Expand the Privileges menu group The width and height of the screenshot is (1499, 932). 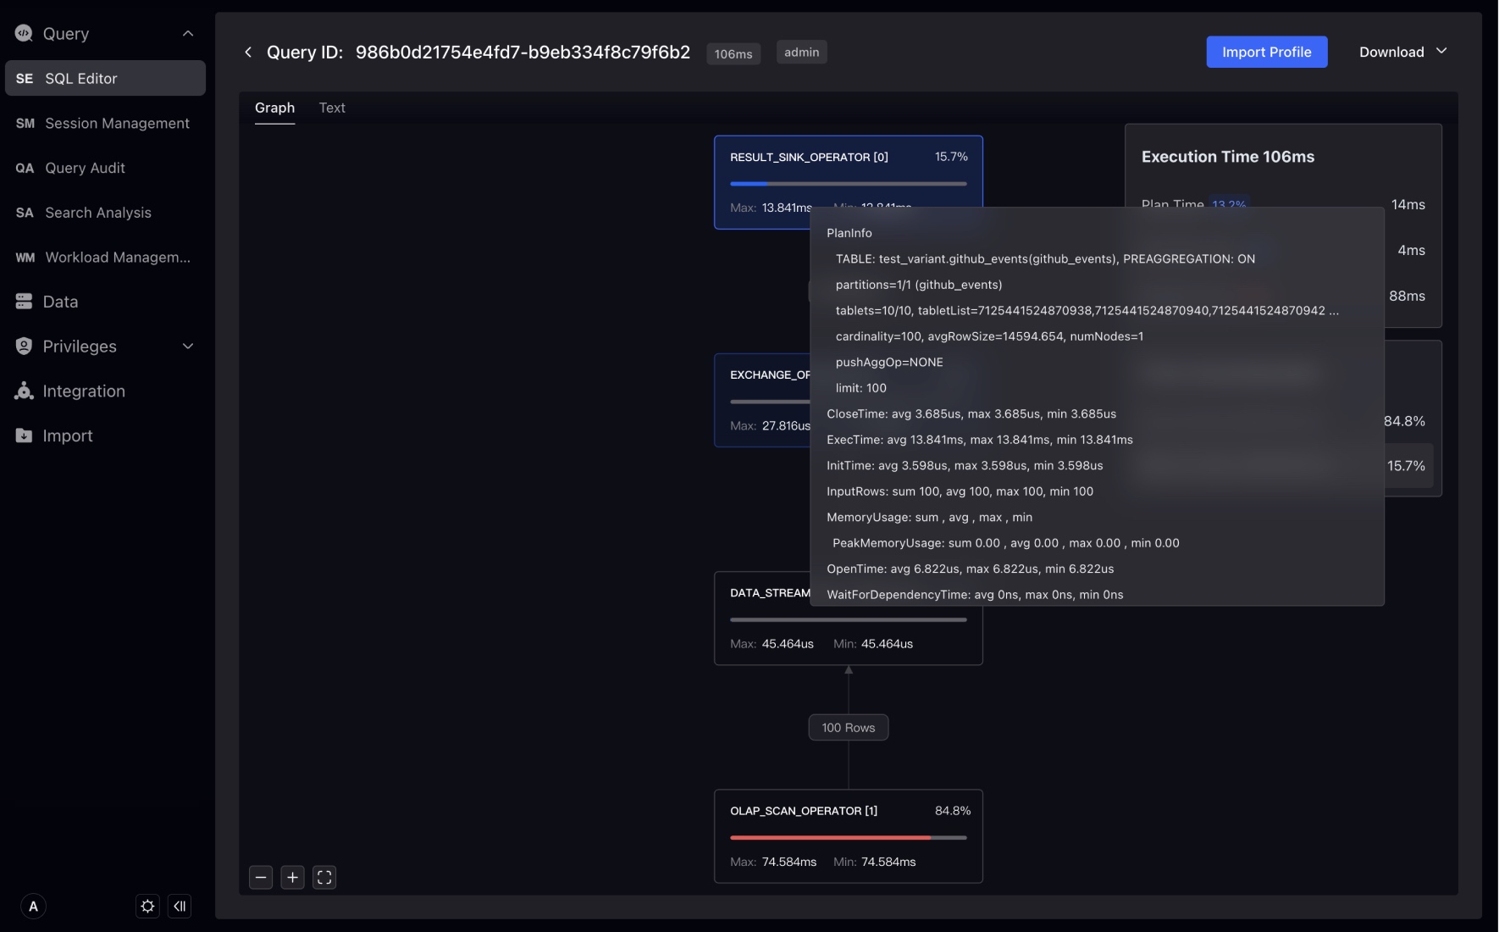click(x=188, y=347)
